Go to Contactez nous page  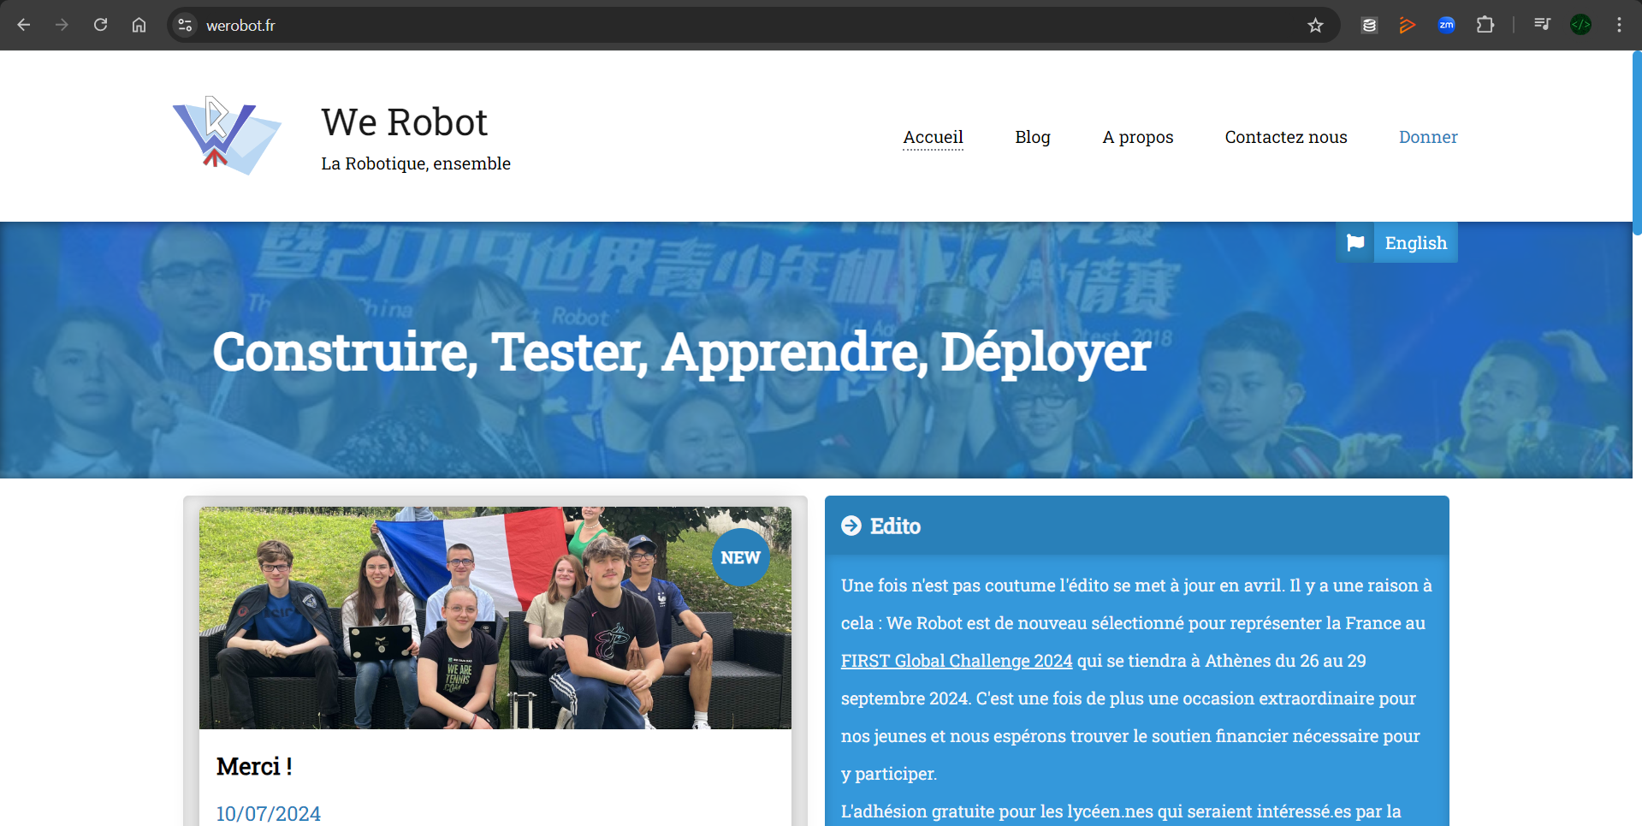(1285, 137)
